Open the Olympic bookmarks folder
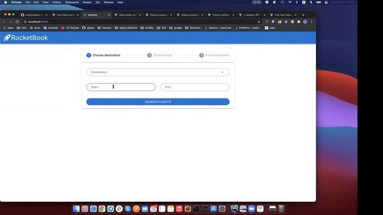This screenshot has width=383, height=215. coord(105,28)
